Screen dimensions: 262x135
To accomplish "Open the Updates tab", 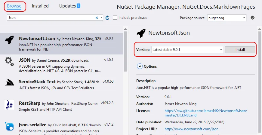I will click(67, 6).
